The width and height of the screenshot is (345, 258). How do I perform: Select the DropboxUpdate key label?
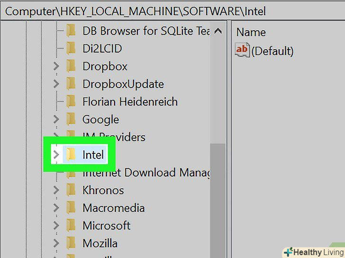[123, 84]
